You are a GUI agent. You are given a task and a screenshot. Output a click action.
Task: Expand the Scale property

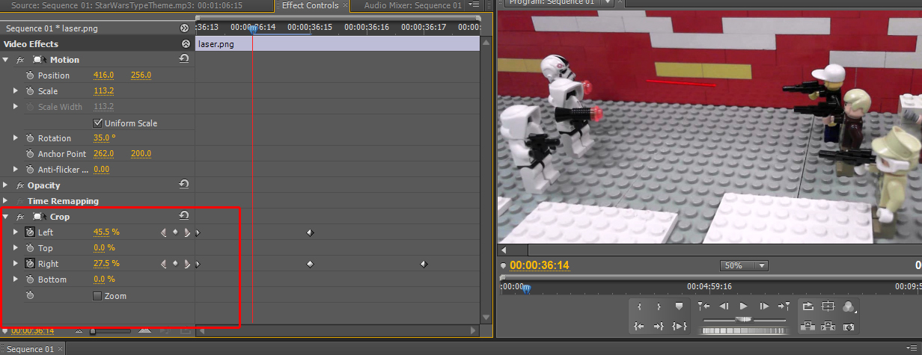pos(16,91)
